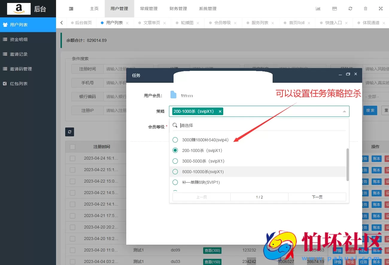Click the 手机号 phone number input field
The height and width of the screenshot is (265, 389).
coord(129,83)
